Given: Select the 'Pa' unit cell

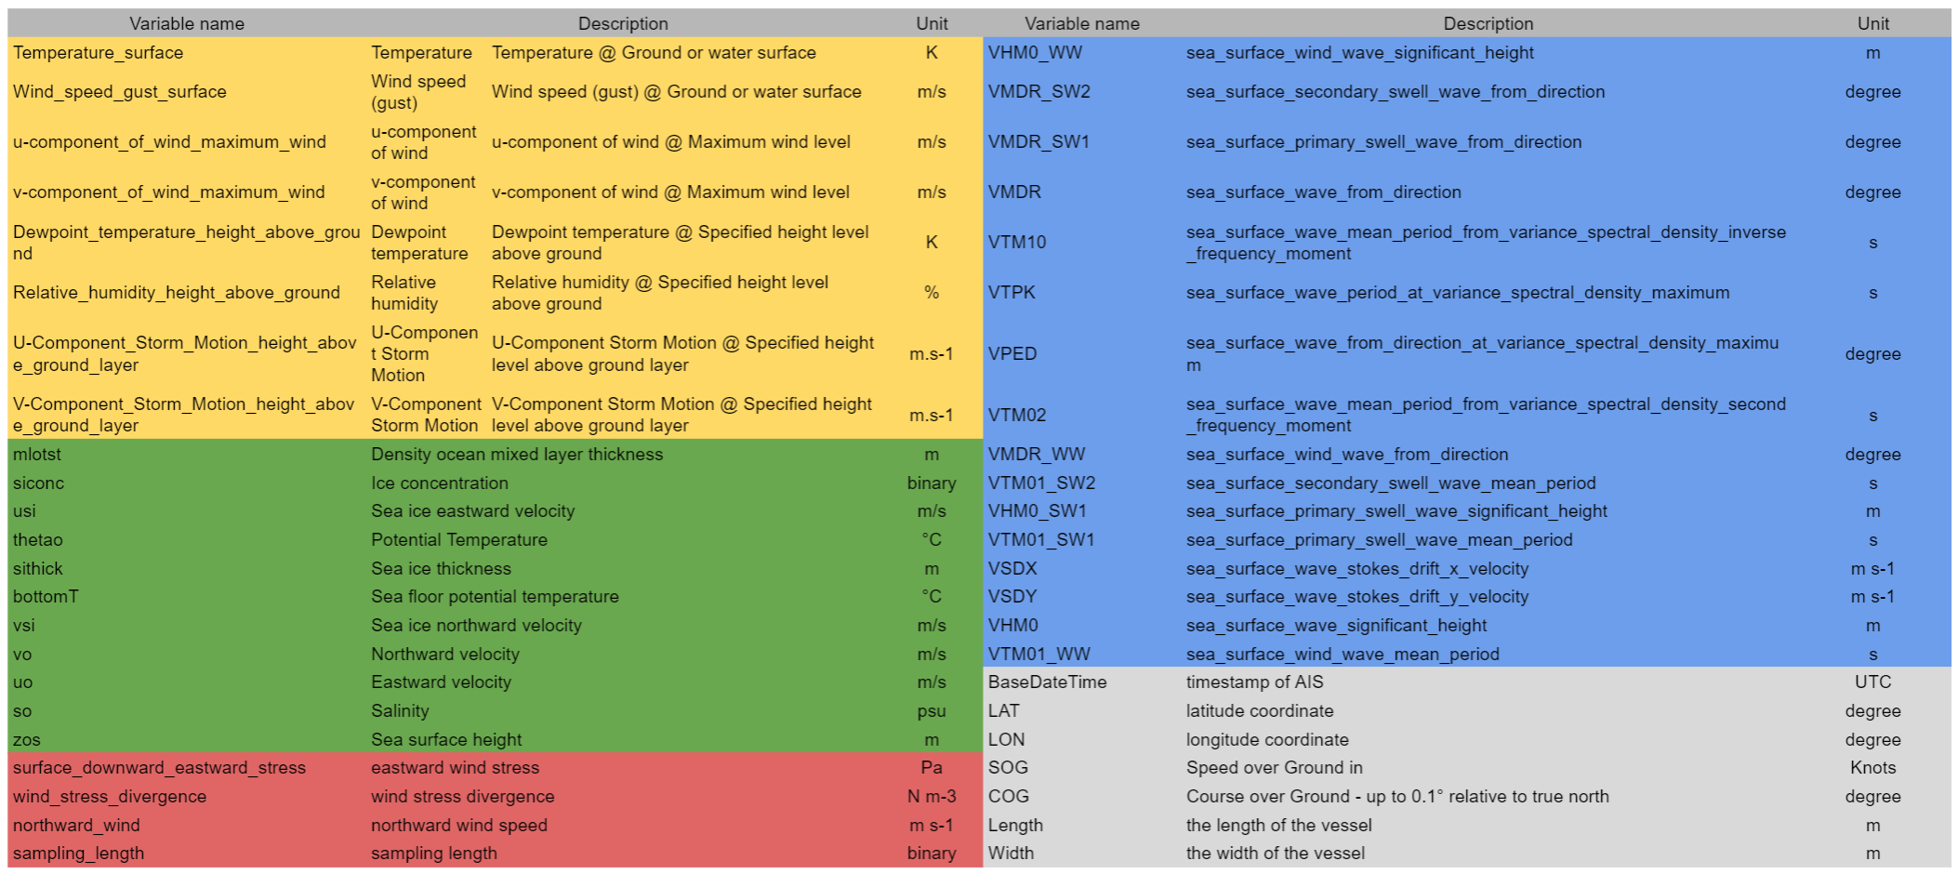Looking at the screenshot, I should (x=932, y=768).
